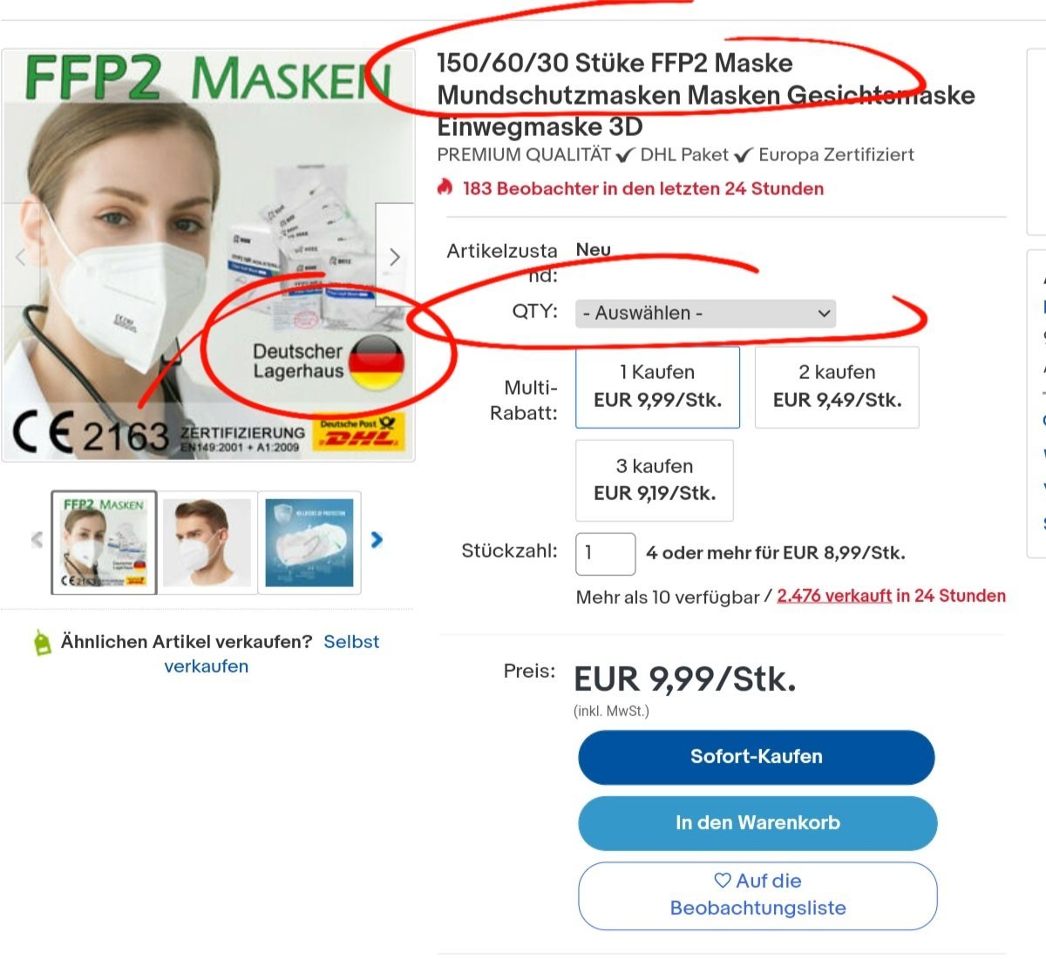
Task: Go back in thumbnail strip with gray arrow
Action: click(x=37, y=540)
